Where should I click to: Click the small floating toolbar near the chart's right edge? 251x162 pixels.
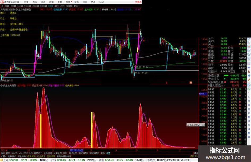coord(196,125)
